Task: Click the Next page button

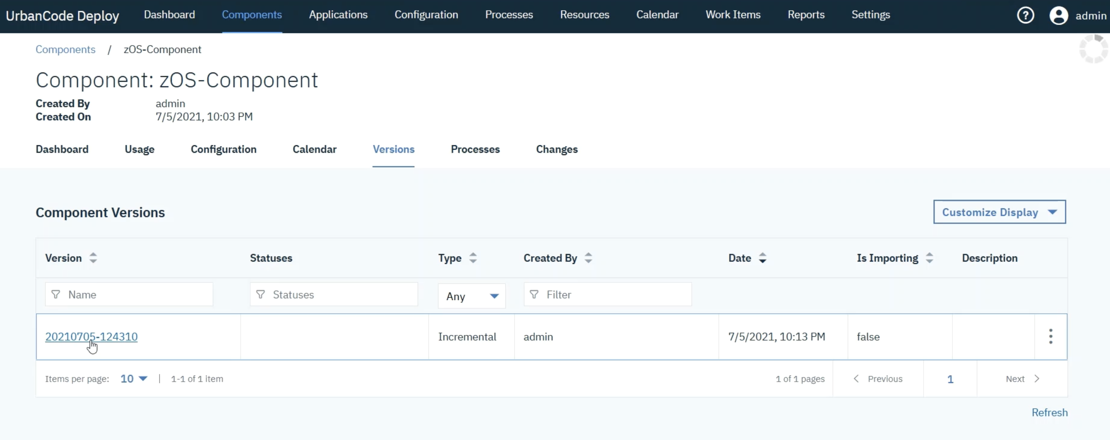Action: (x=1022, y=378)
